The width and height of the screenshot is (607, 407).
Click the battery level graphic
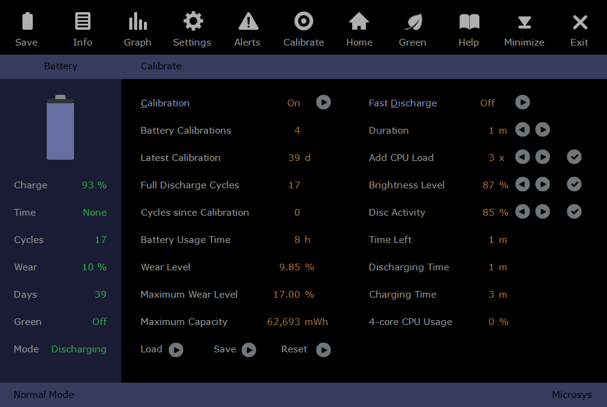click(x=60, y=128)
